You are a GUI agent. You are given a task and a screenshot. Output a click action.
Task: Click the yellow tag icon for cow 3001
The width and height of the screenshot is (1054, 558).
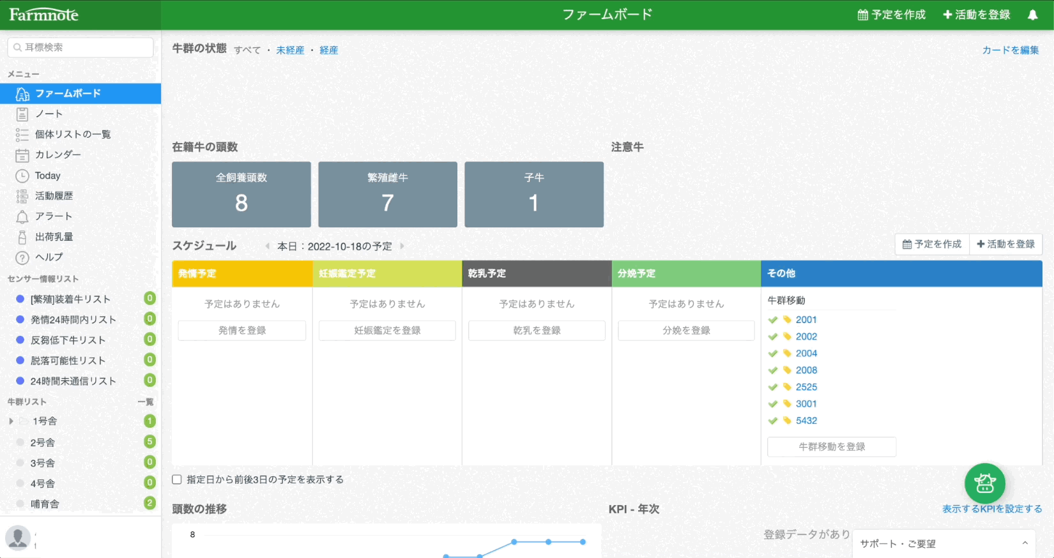787,404
